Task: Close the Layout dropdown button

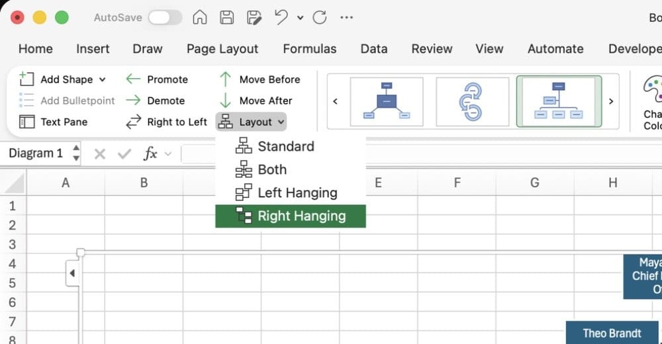Action: tap(251, 122)
